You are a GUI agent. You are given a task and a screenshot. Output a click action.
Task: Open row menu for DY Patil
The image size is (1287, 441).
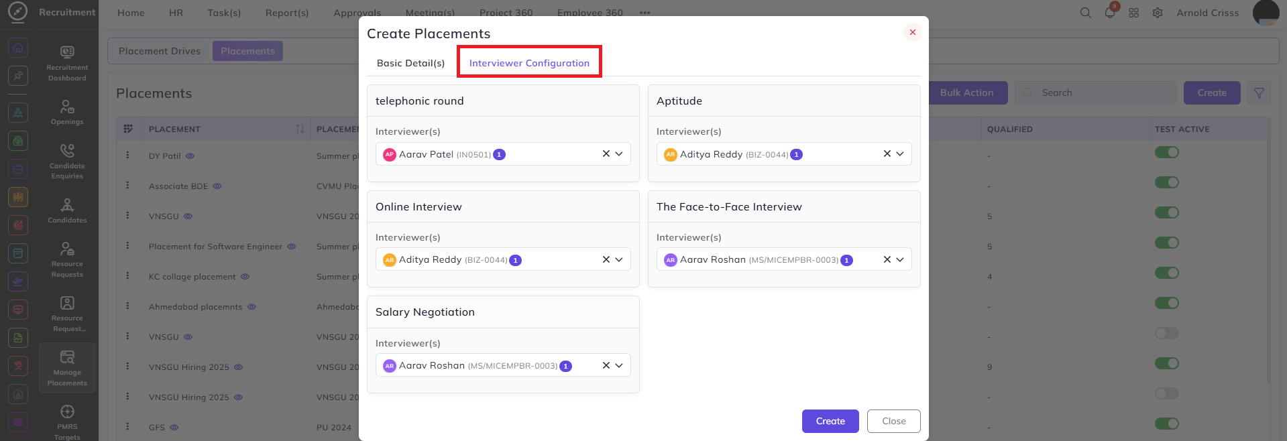point(127,155)
